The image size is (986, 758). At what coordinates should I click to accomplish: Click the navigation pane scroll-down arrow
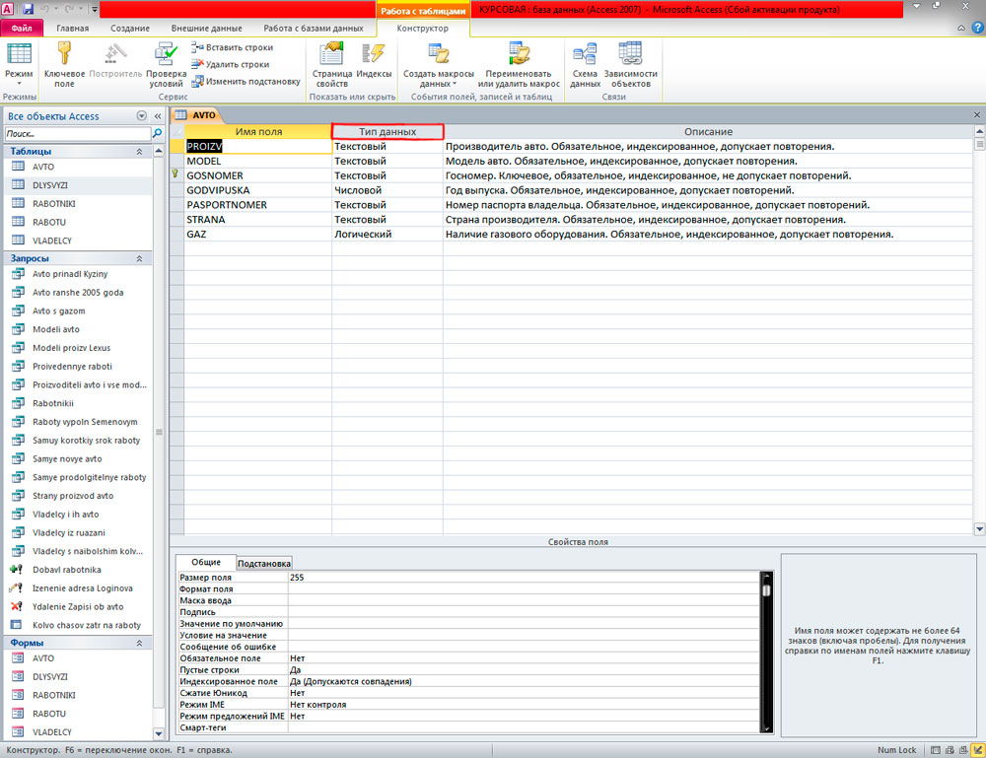pos(159,732)
